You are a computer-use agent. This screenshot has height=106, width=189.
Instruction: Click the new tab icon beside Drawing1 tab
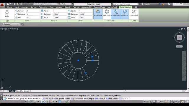click(x=22, y=24)
